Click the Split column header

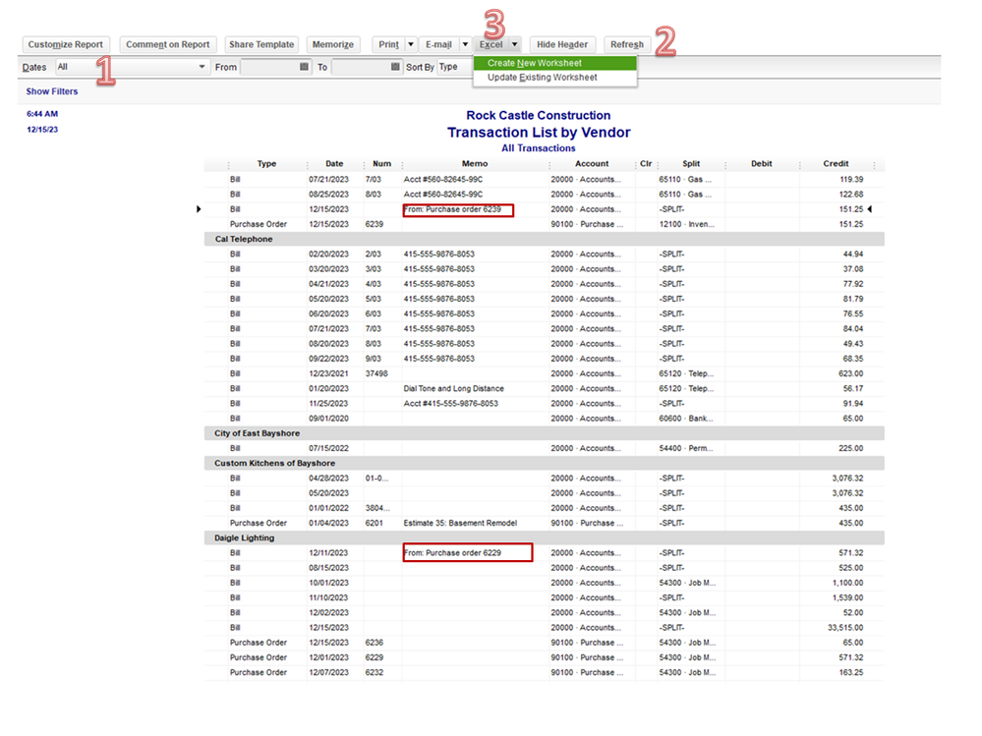point(691,164)
